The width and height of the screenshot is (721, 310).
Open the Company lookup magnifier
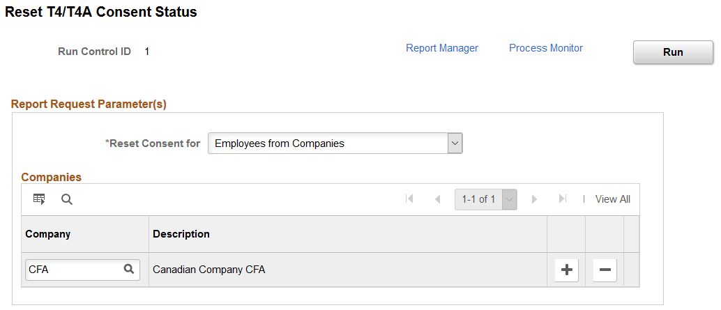coord(129,270)
